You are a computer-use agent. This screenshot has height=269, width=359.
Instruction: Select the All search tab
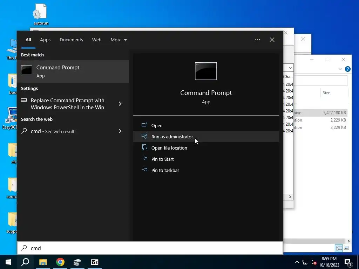(28, 40)
